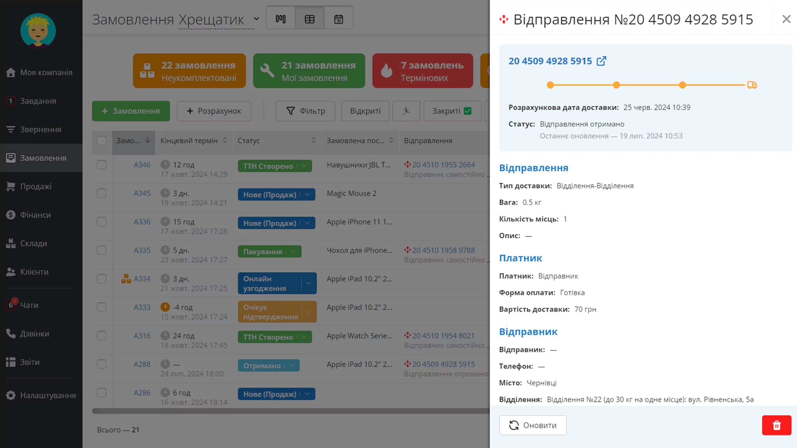The image size is (797, 448).
Task: Click the Оновити refresh button
Action: coord(533,425)
